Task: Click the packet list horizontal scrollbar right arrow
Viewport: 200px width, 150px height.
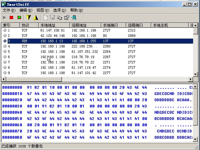Action: click(191, 79)
